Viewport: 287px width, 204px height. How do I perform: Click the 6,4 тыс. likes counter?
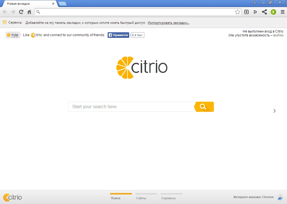coord(137,35)
